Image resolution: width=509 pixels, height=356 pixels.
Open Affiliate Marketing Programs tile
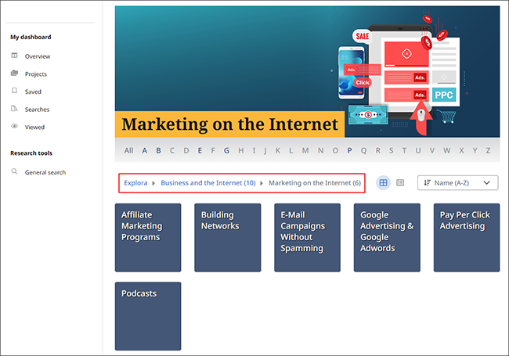(x=148, y=238)
